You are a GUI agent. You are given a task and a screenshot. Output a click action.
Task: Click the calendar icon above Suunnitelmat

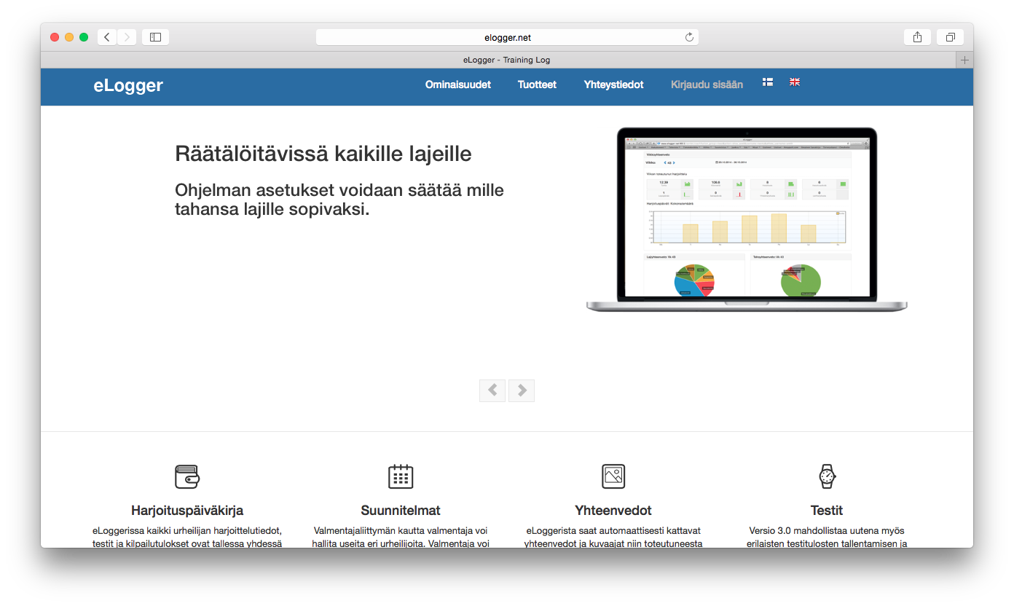[x=401, y=476]
